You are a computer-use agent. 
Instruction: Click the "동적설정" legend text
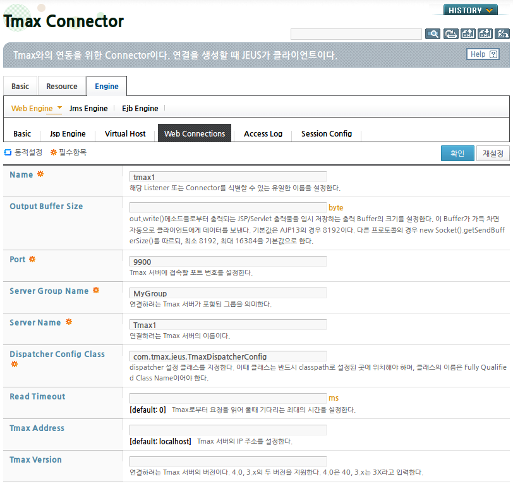coord(28,152)
